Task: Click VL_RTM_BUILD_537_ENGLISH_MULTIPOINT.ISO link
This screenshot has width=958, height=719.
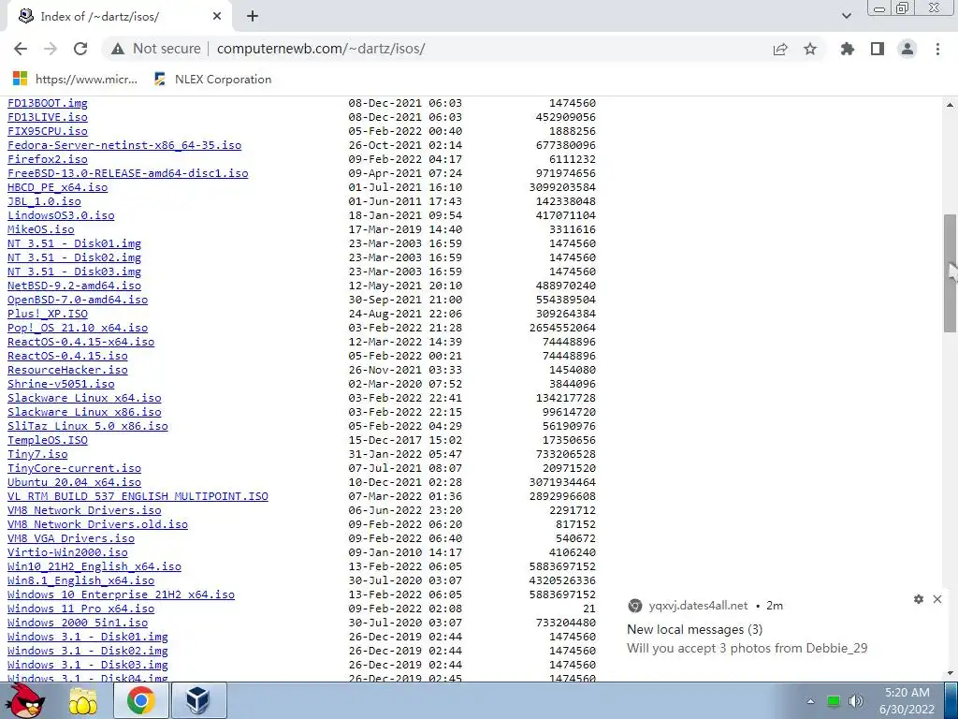Action: click(138, 496)
